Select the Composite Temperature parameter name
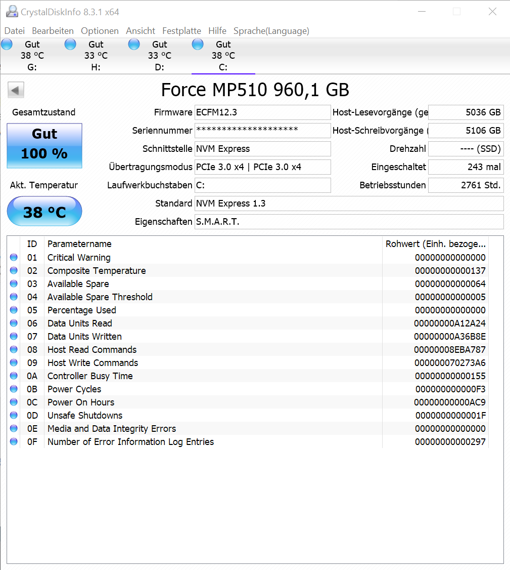The height and width of the screenshot is (570, 510). (97, 270)
